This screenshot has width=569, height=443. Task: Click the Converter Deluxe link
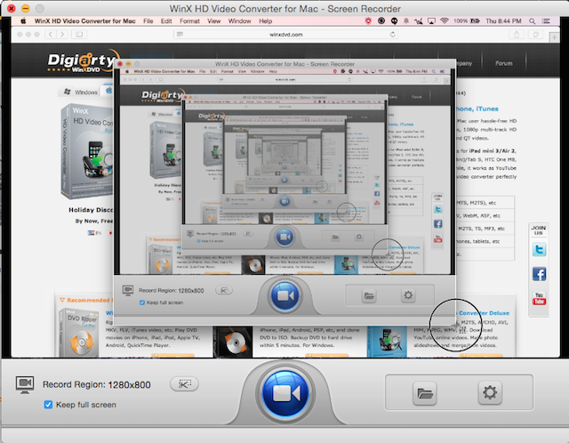pos(484,313)
